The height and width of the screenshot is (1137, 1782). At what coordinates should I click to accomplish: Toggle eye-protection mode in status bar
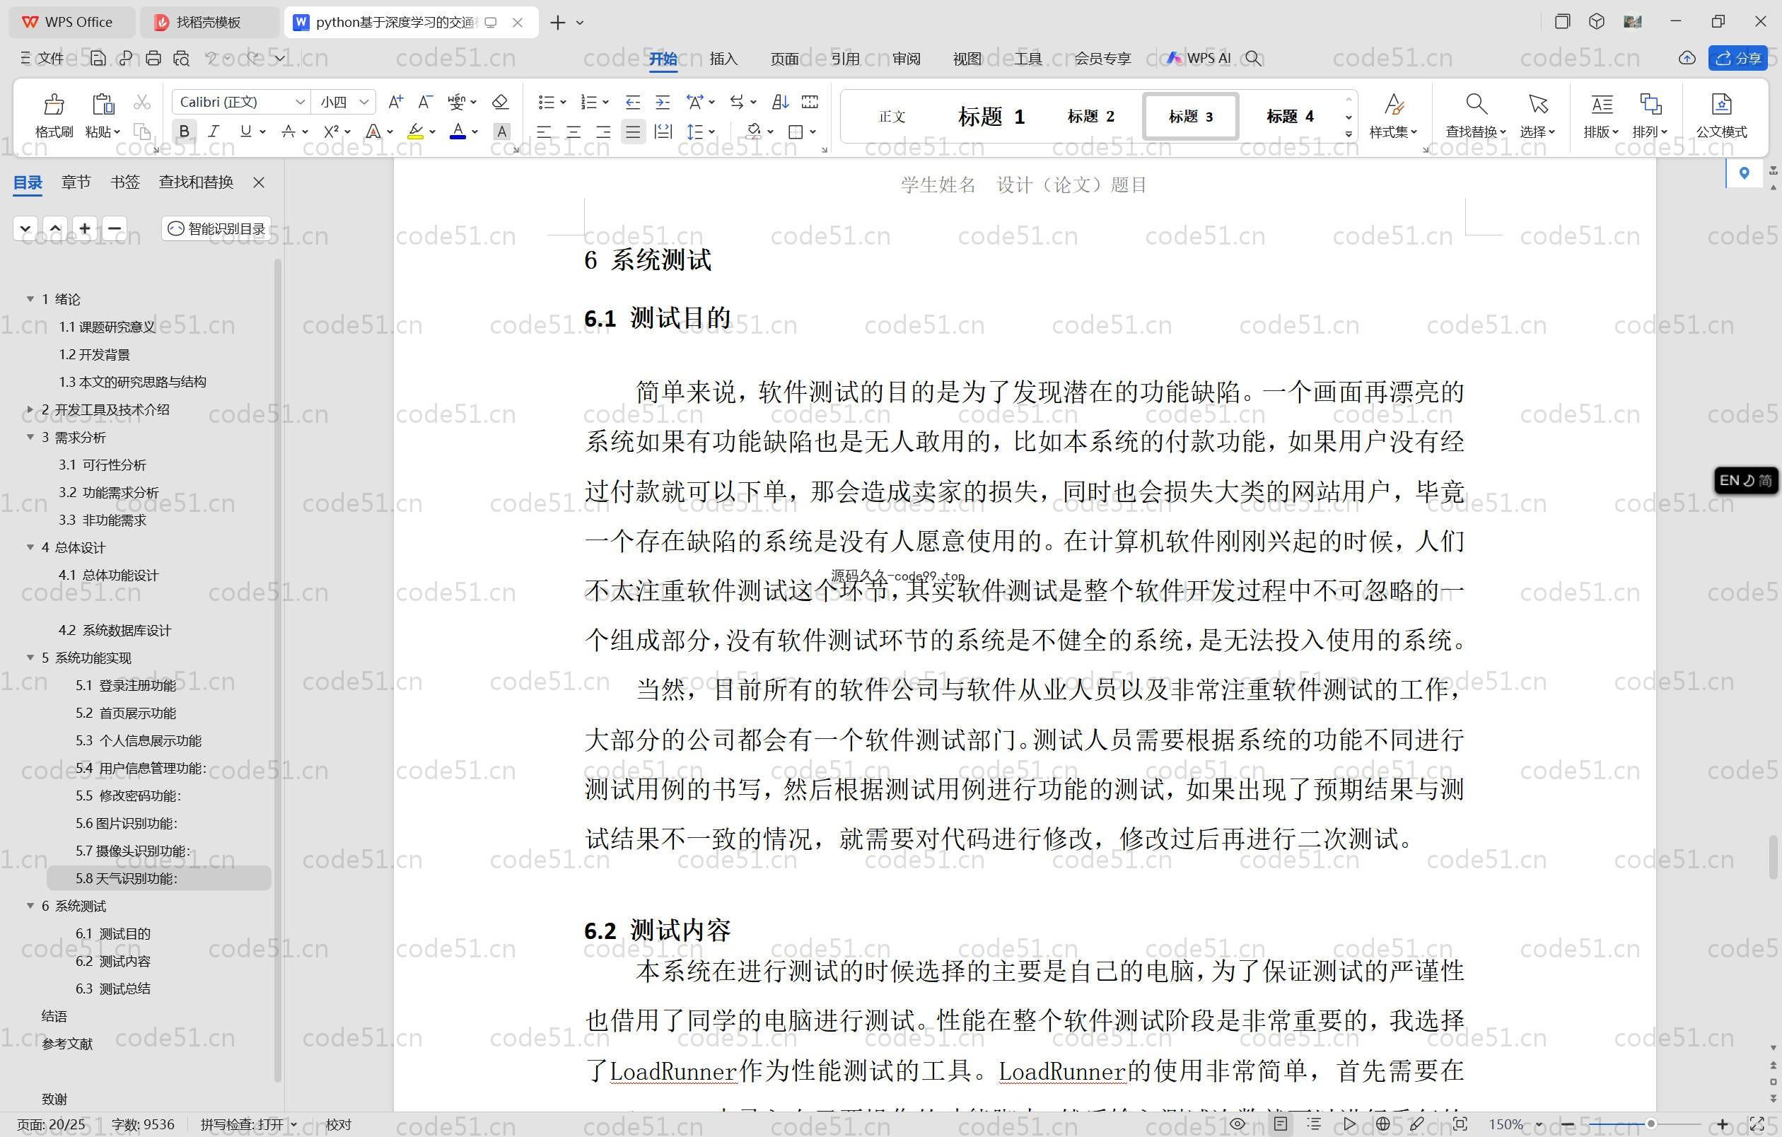pyautogui.click(x=1237, y=1124)
